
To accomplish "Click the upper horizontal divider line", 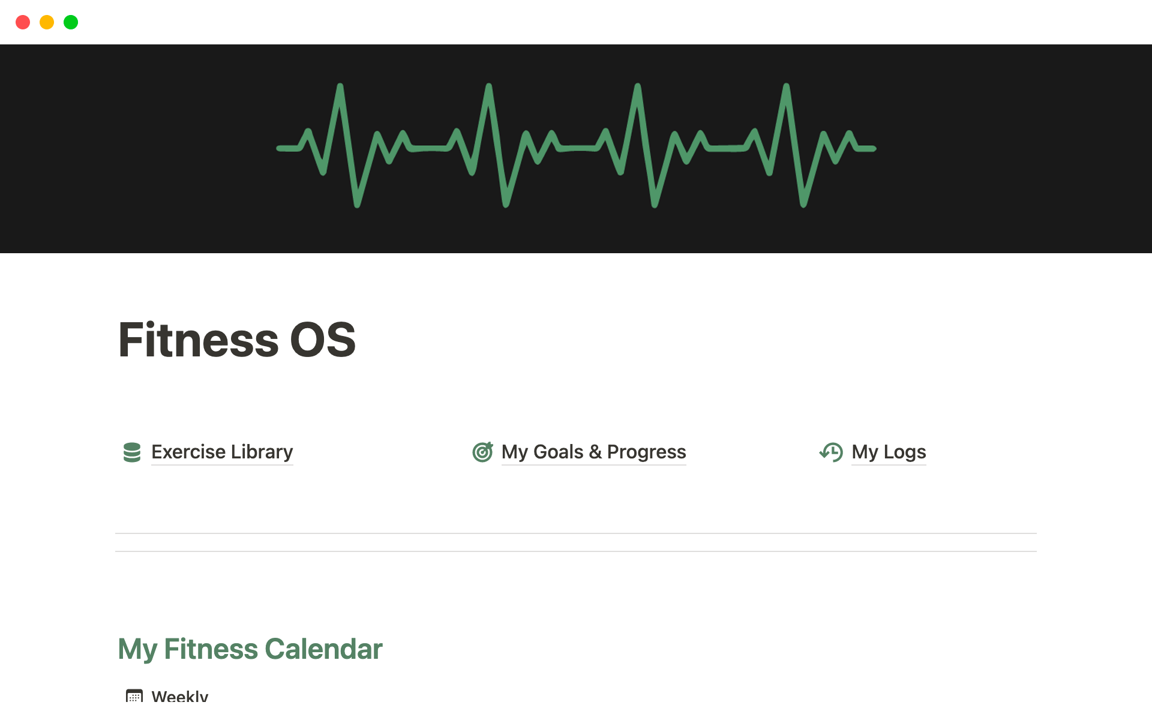I will click(576, 533).
